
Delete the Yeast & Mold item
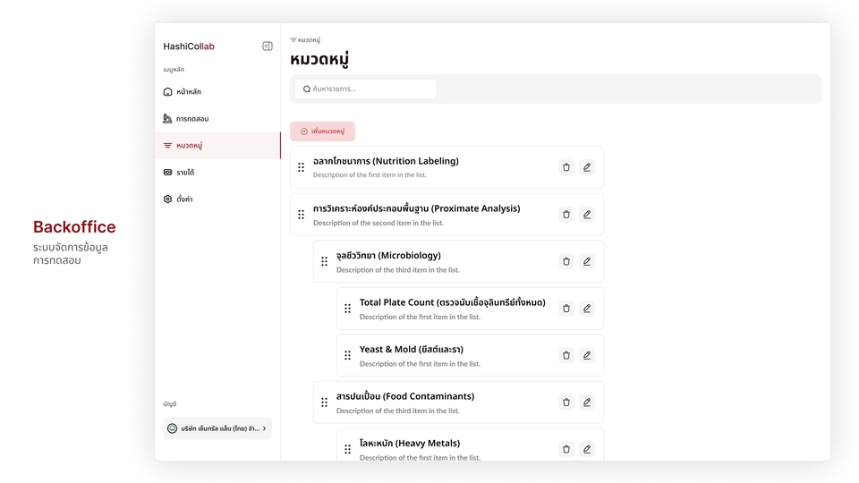[x=566, y=355]
